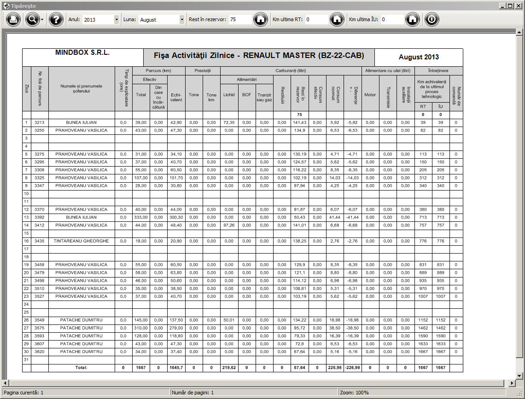Open the zoom icon's small dropdown arrow

tap(42, 20)
